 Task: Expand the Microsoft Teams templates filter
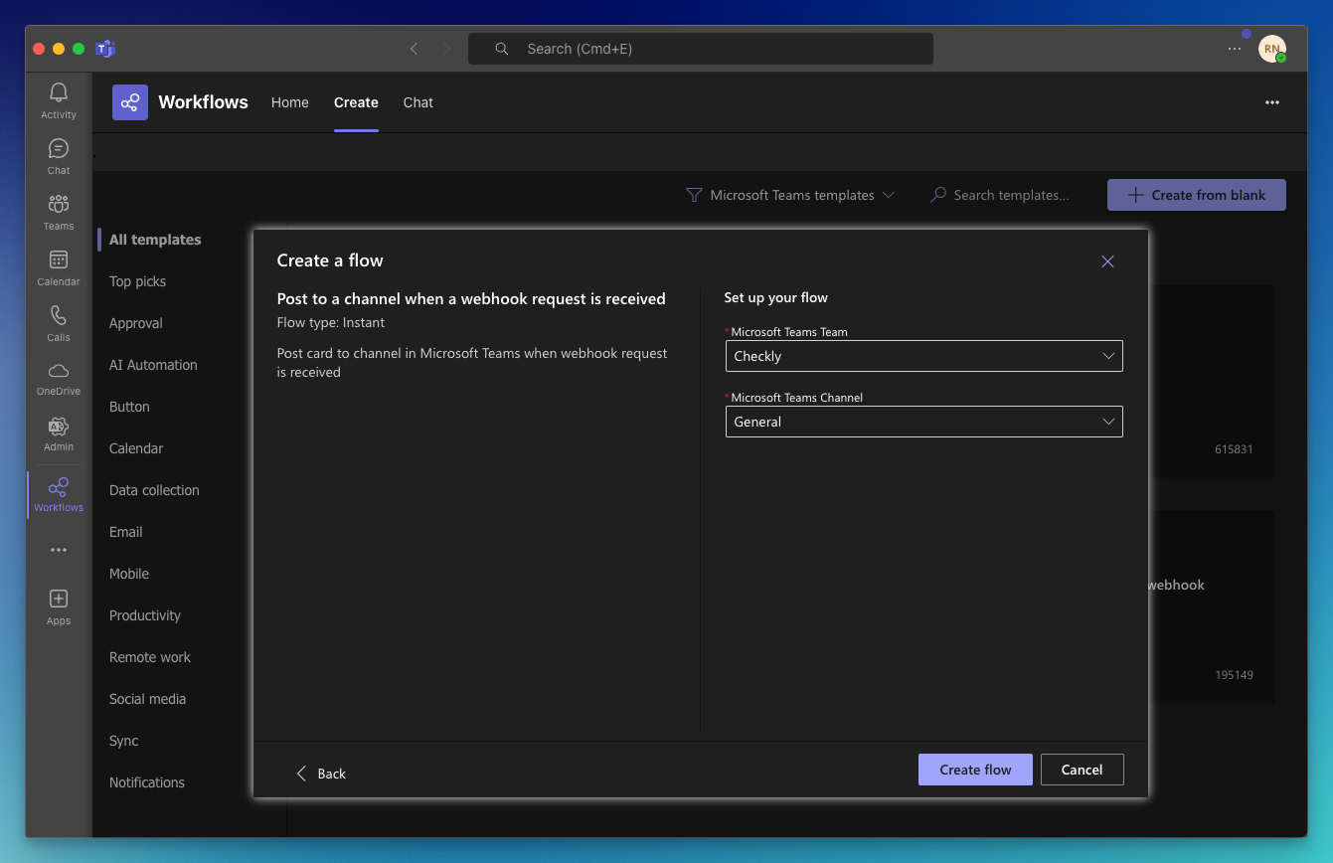pyautogui.click(x=790, y=195)
